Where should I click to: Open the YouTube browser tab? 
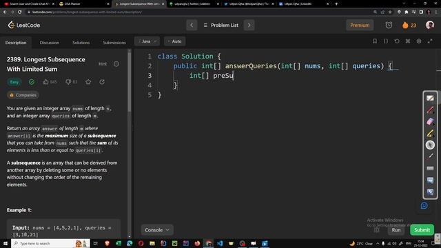29,4
